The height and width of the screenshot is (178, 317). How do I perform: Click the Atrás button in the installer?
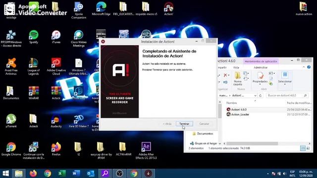(167, 124)
